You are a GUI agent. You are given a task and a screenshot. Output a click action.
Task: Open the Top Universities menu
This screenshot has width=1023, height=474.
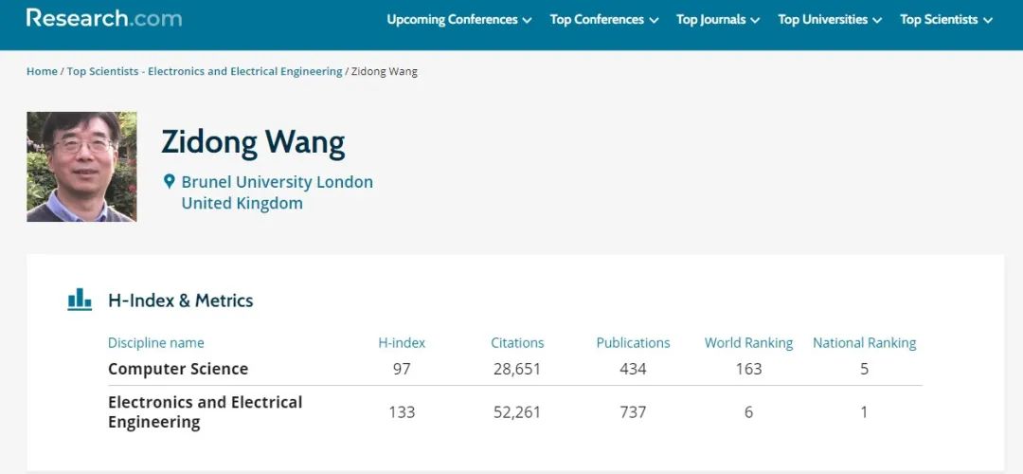(830, 20)
